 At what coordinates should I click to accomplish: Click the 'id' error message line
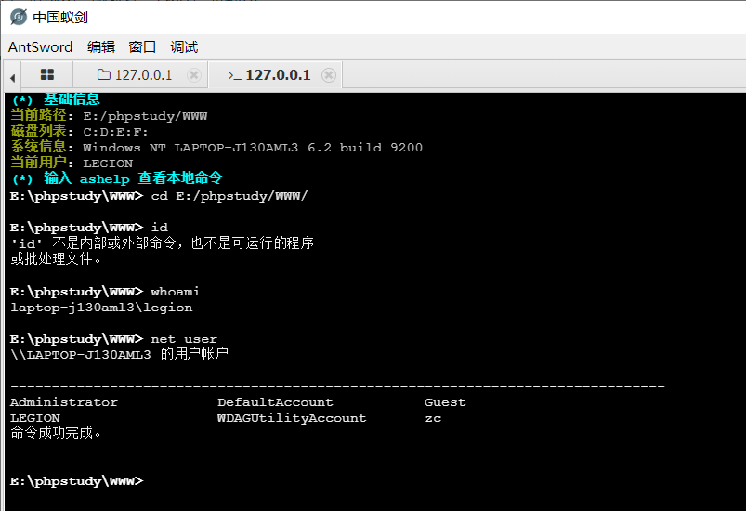(163, 243)
